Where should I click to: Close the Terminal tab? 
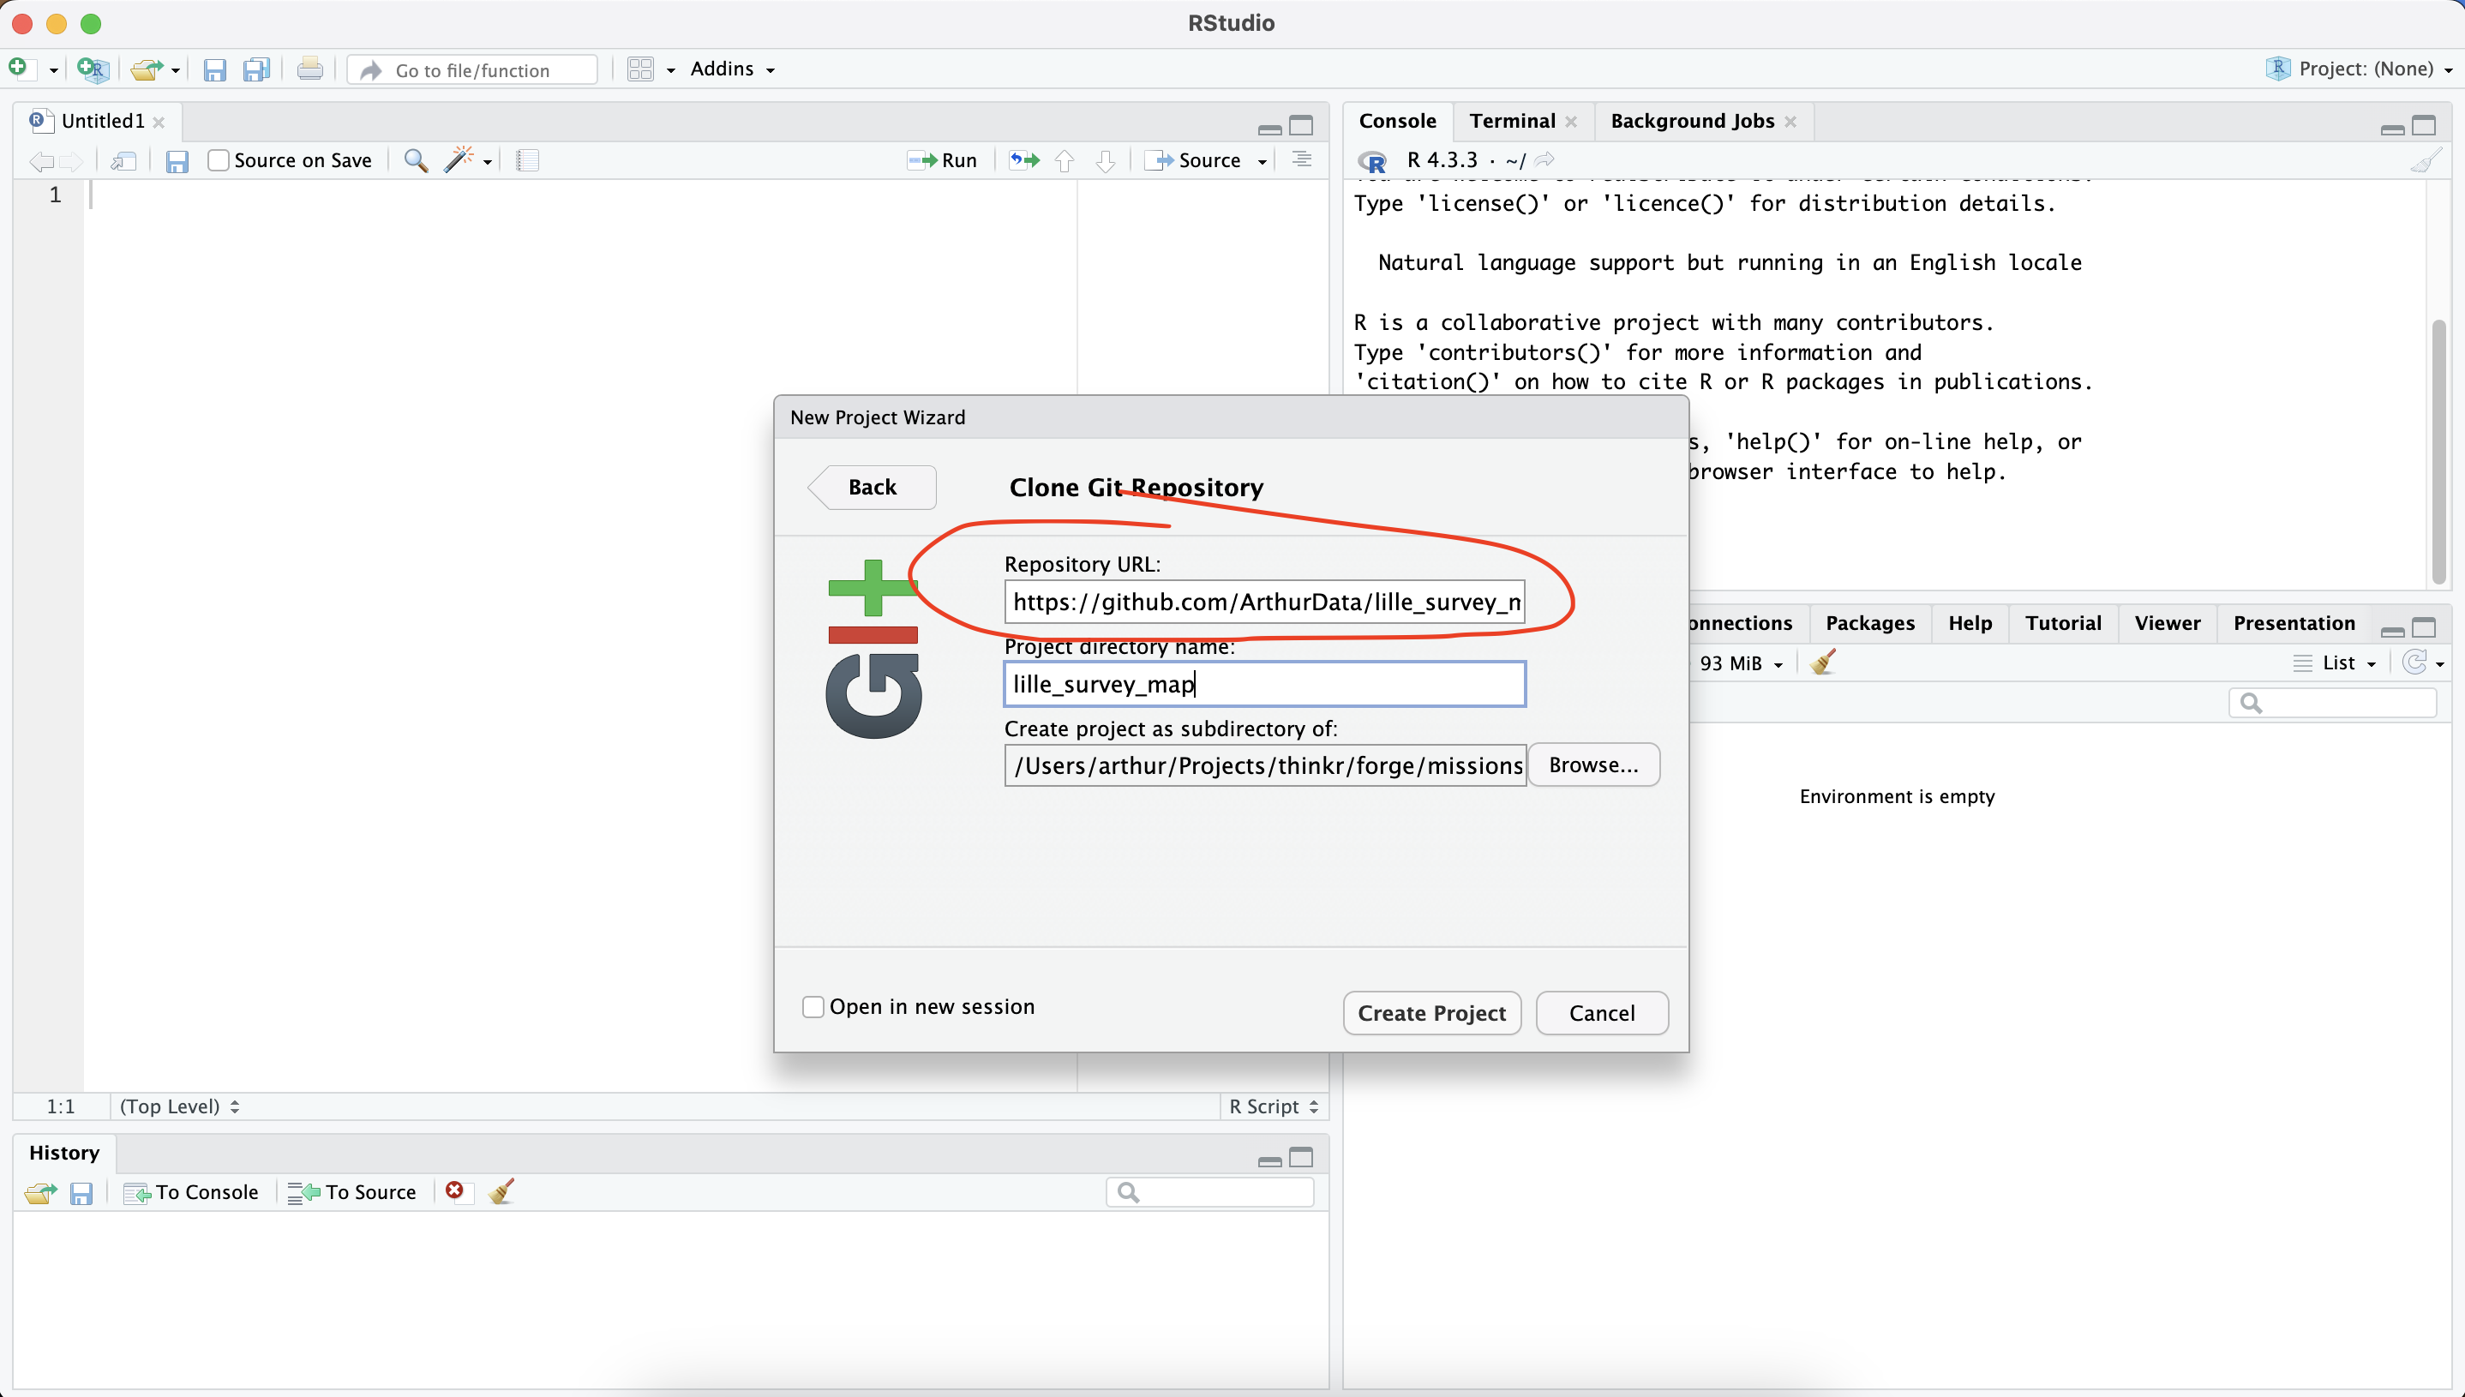[x=1571, y=122]
